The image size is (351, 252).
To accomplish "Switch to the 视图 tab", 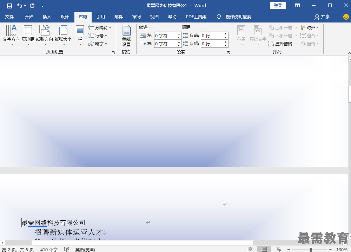I will tap(154, 17).
